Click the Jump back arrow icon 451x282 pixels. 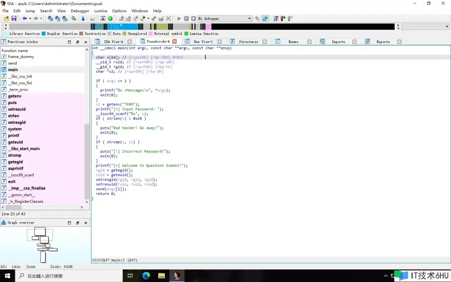pos(24,18)
